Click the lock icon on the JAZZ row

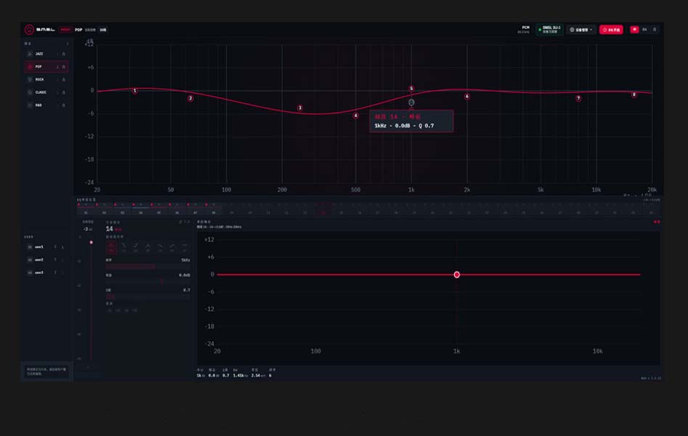click(x=64, y=54)
